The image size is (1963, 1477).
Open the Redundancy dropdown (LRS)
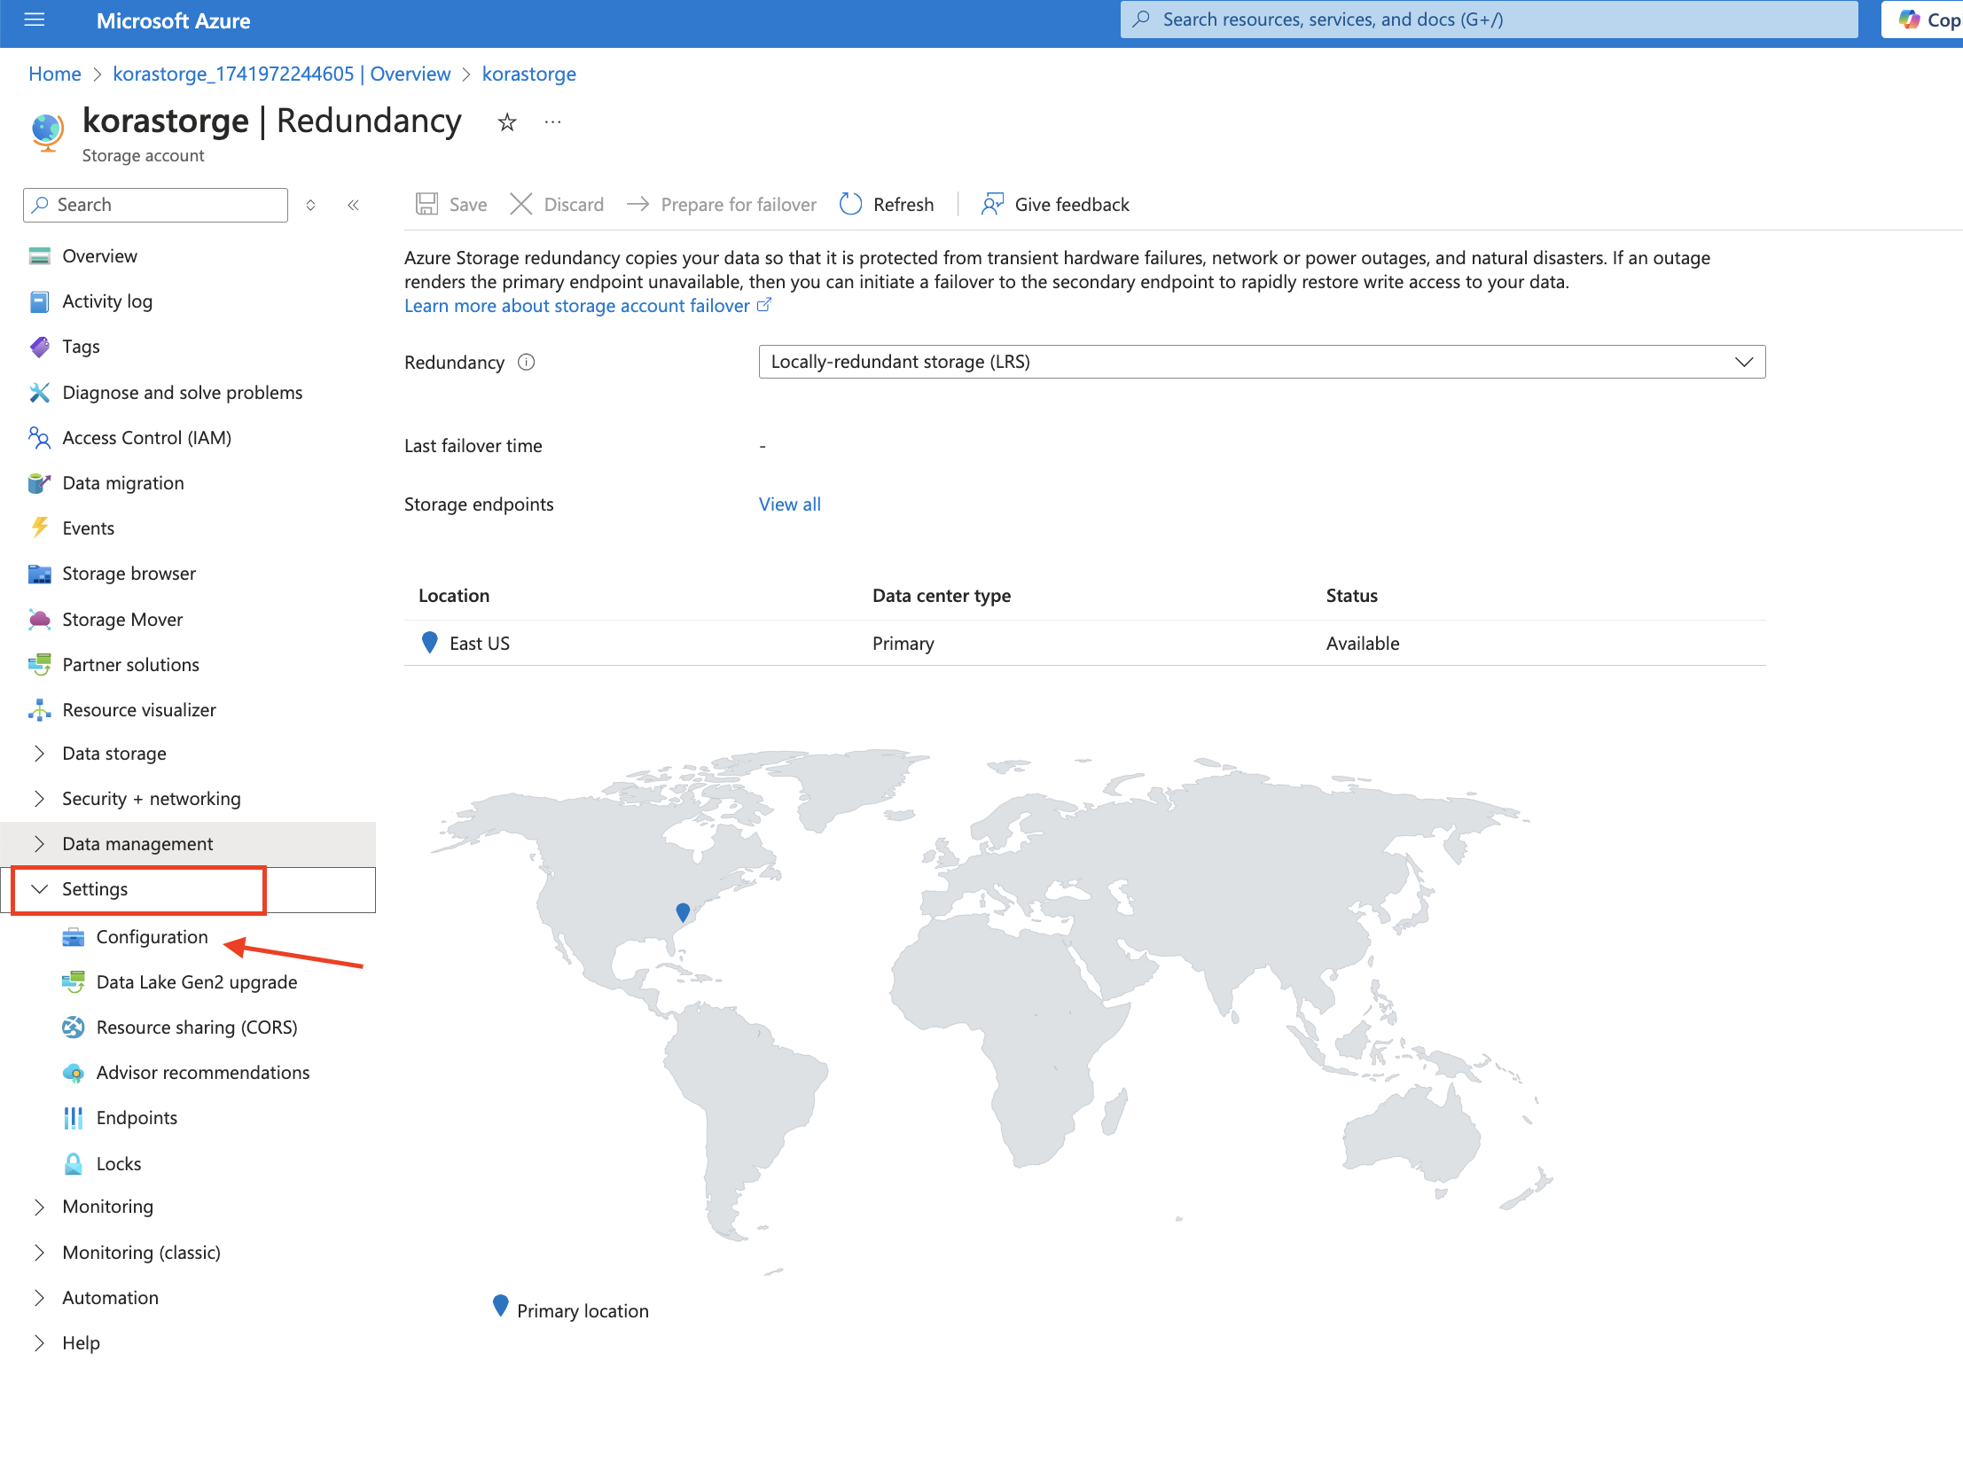click(x=1262, y=362)
